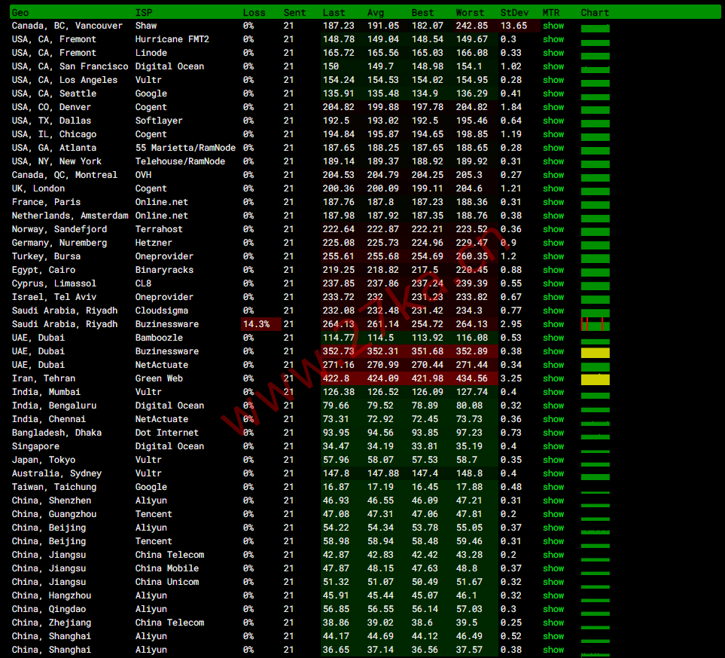Select 'Dot Internet' ISP cell
The height and width of the screenshot is (658, 725).
click(166, 433)
